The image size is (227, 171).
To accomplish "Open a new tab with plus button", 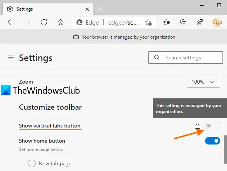I will 100,9.
